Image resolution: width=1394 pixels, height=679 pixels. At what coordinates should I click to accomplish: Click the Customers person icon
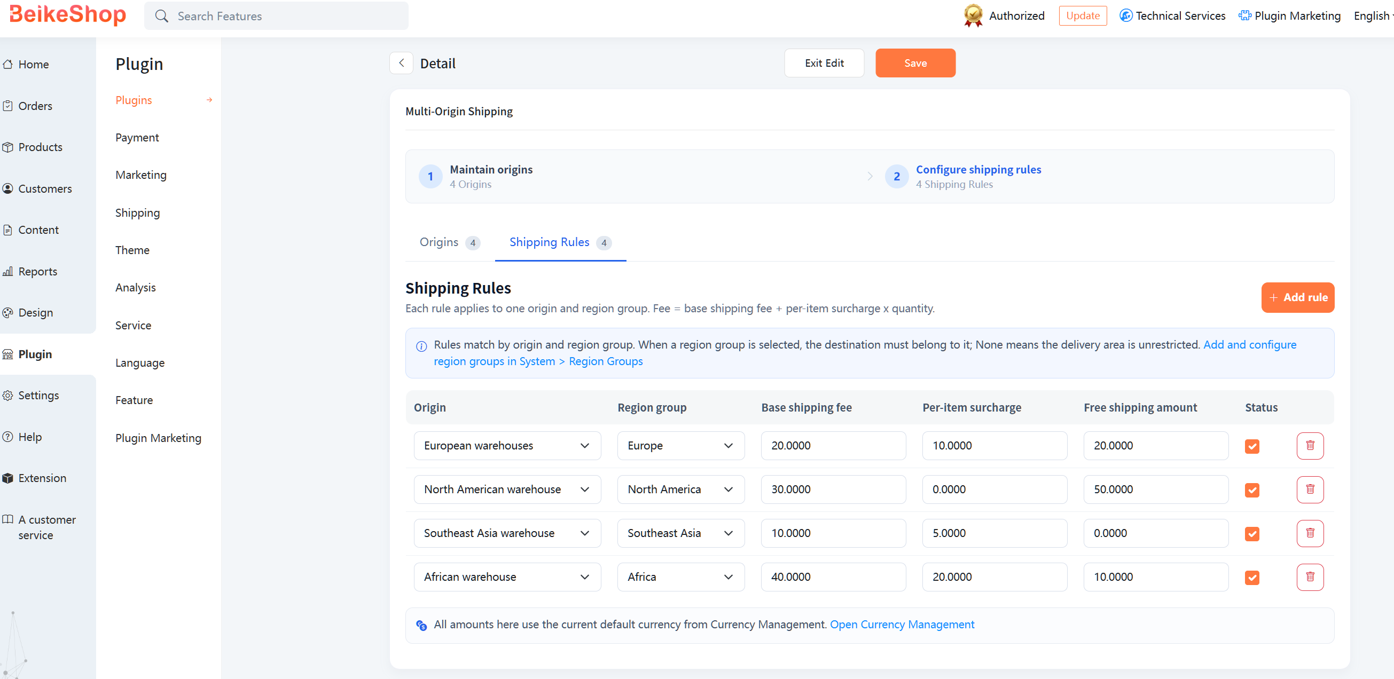click(7, 189)
